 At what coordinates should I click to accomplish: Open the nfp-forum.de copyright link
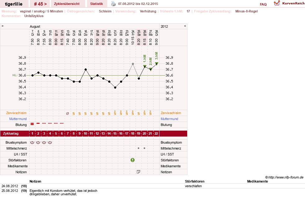pos(284,177)
